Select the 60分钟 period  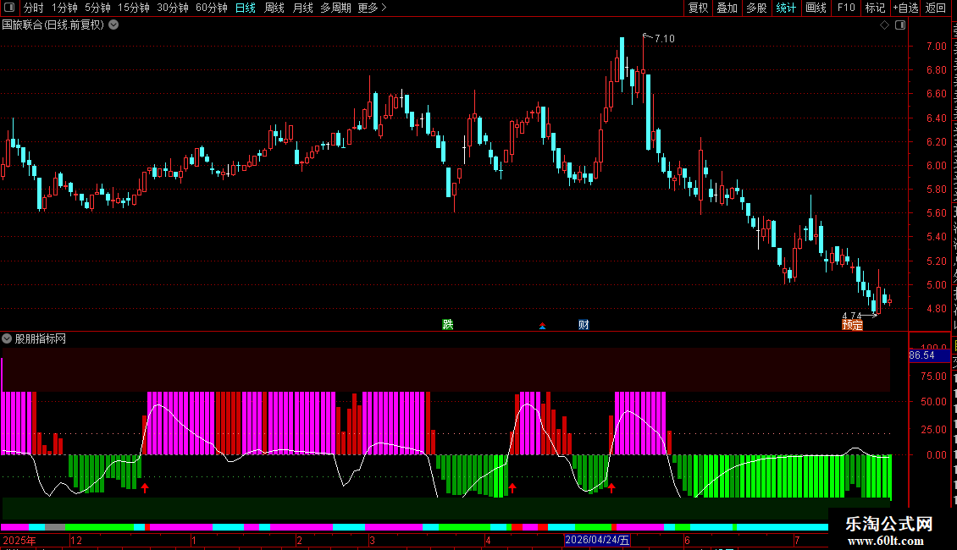click(212, 8)
